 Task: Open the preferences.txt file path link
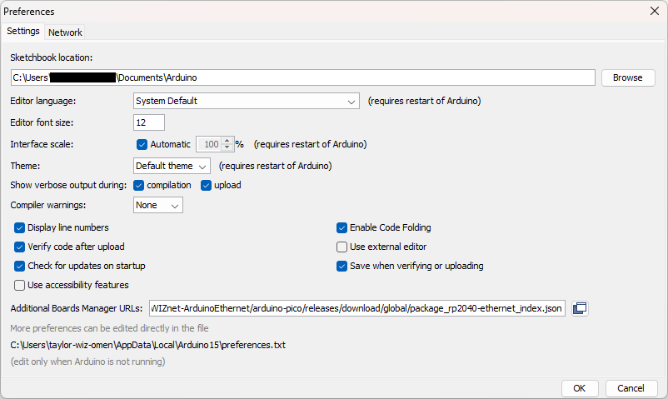click(147, 345)
